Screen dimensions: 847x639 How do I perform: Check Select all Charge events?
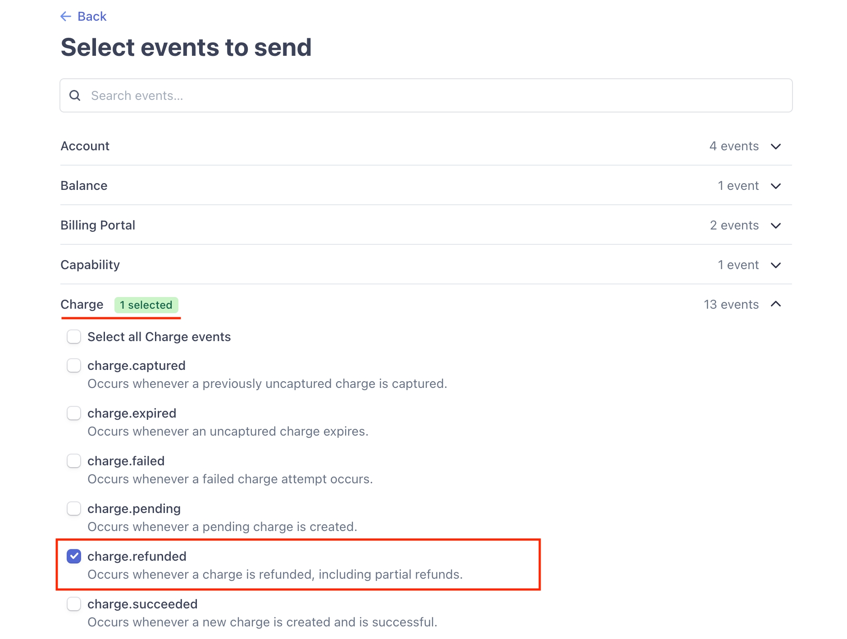tap(74, 337)
